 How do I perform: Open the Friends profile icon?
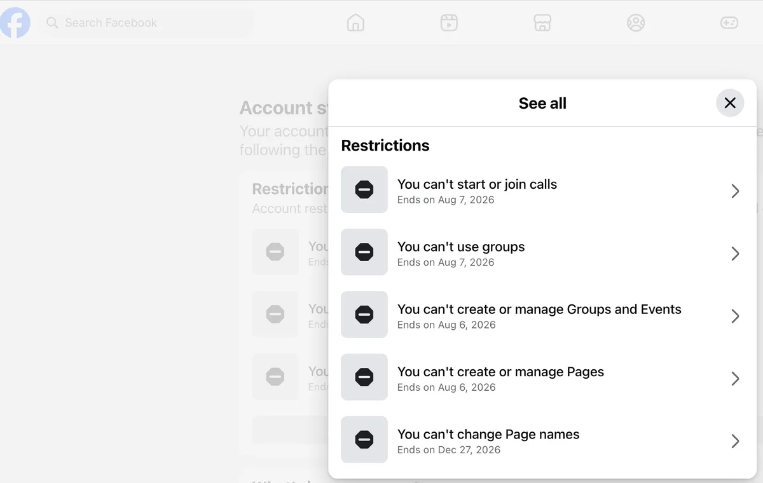coord(636,23)
